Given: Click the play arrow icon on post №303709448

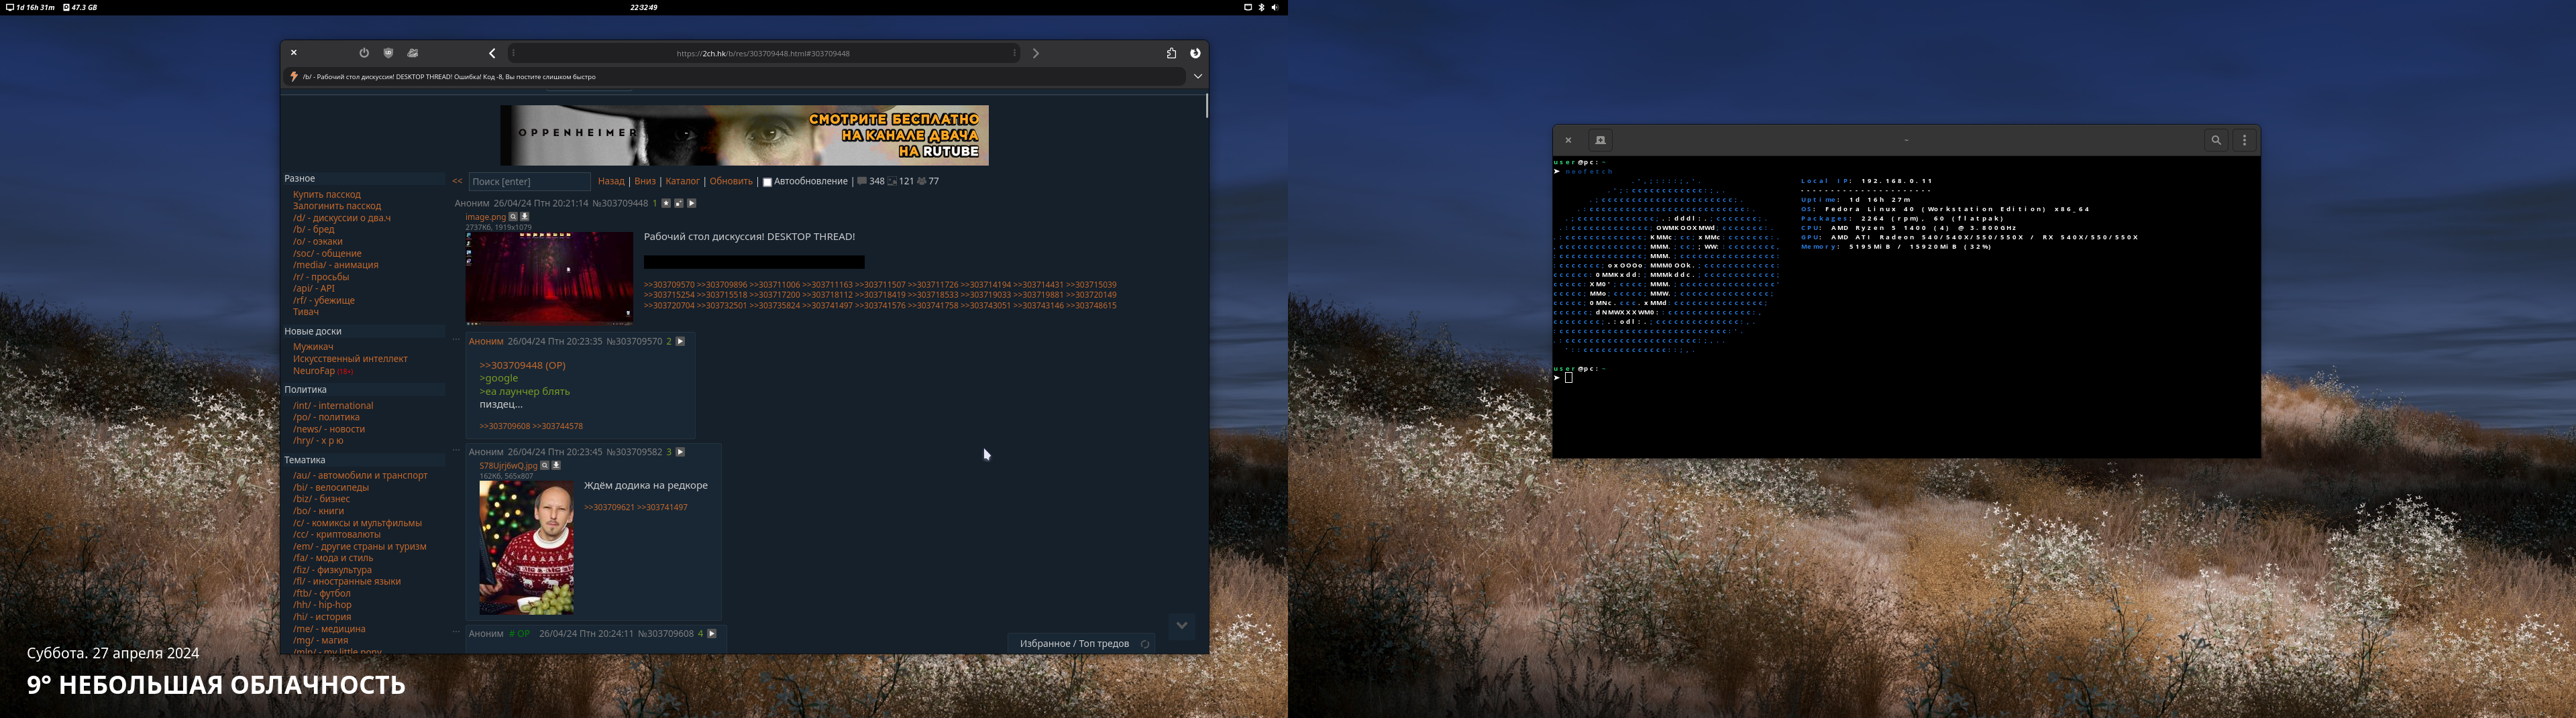Looking at the screenshot, I should pyautogui.click(x=691, y=203).
